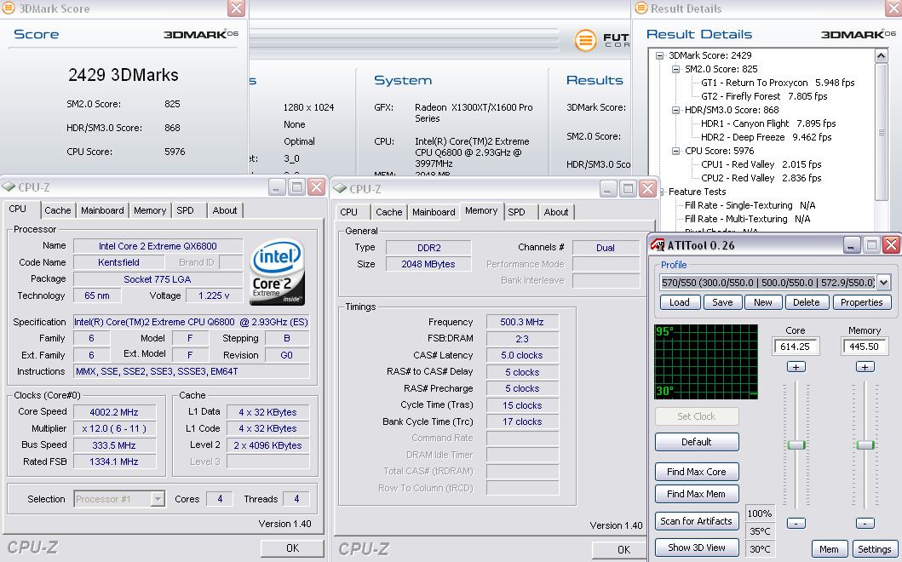Click the Default clock button
This screenshot has width=902, height=562.
697,442
